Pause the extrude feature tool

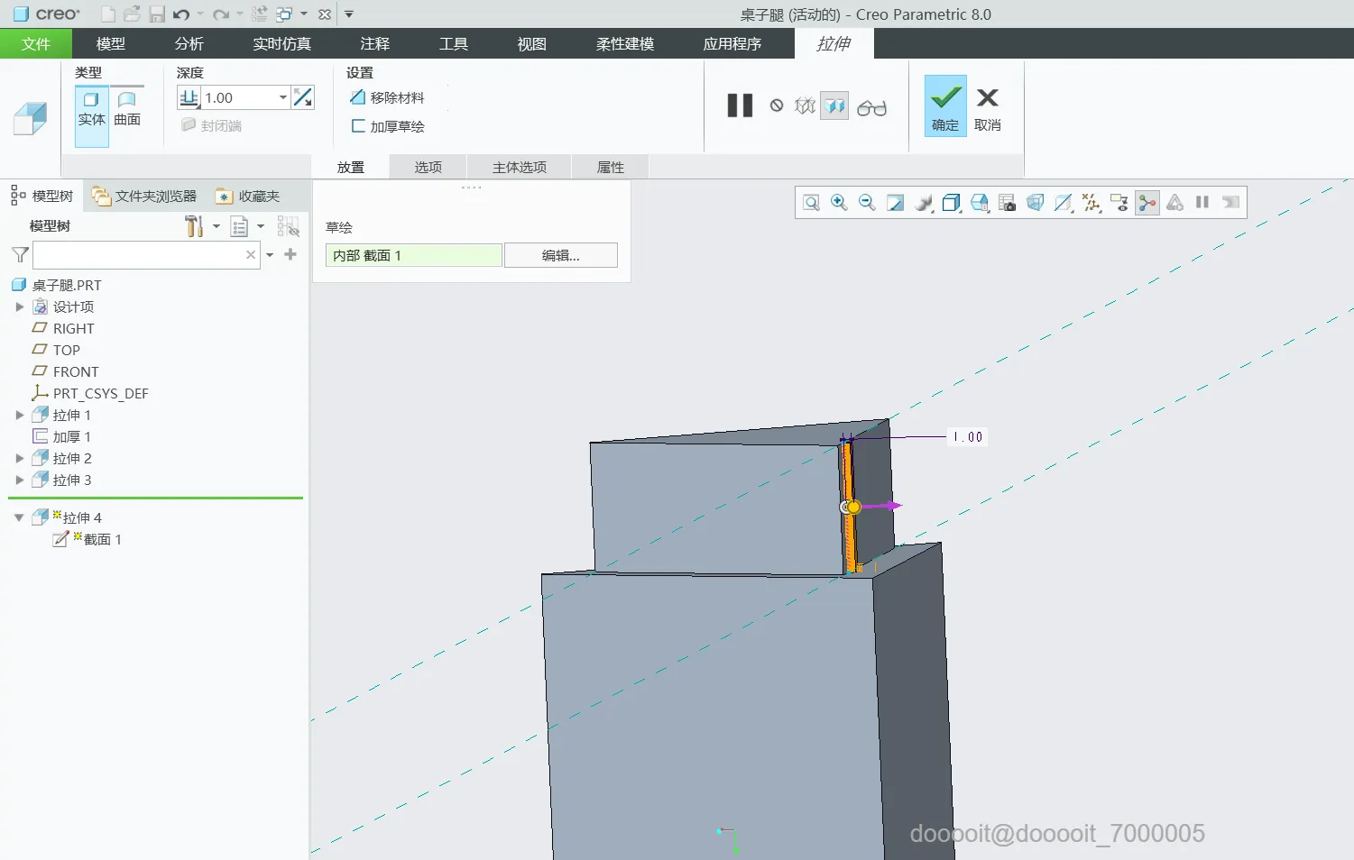pos(740,106)
